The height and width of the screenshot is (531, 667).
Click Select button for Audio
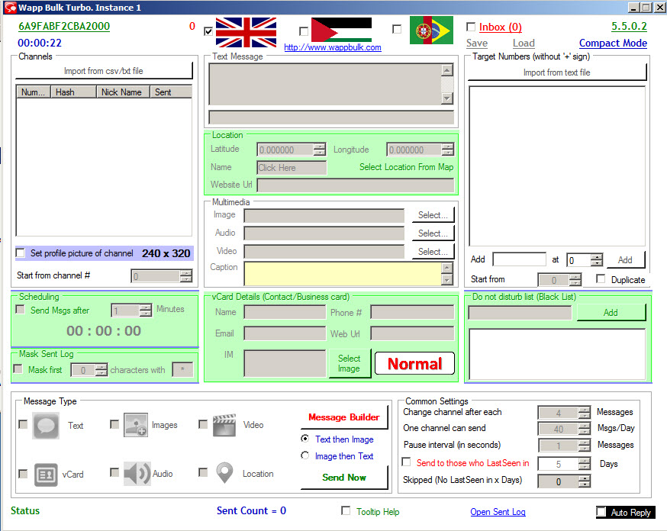(433, 233)
